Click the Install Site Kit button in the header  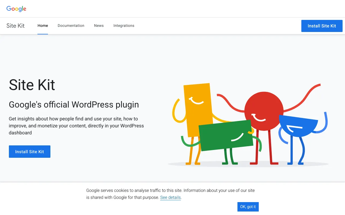point(322,26)
